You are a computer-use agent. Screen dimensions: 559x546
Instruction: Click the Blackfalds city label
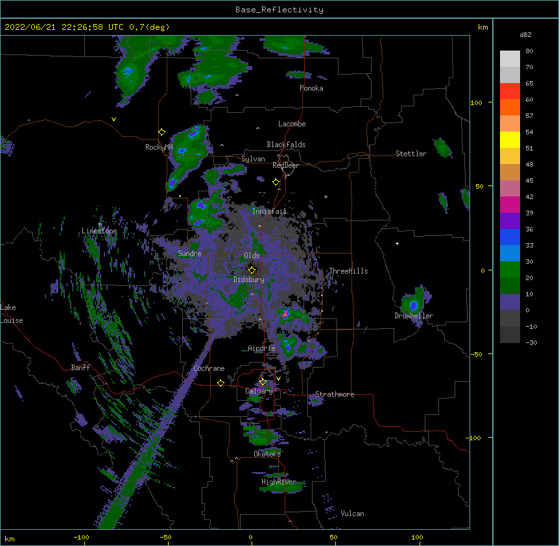tap(286, 145)
